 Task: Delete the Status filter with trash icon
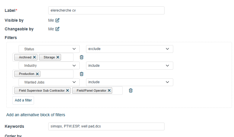(82, 57)
